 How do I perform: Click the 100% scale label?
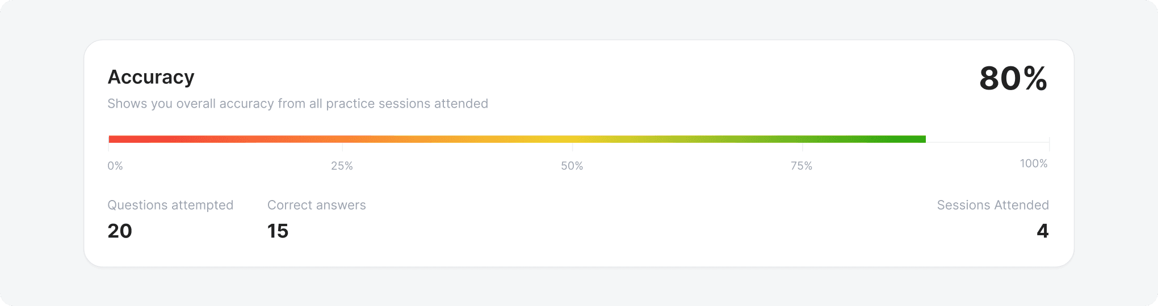(1034, 164)
